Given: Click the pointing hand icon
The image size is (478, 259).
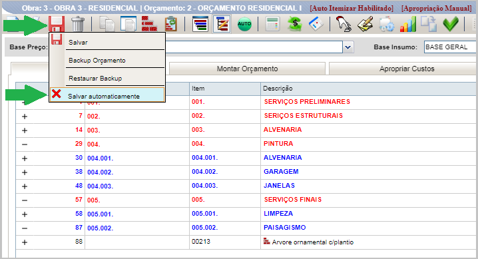Looking at the screenshot, I should pos(344,24).
